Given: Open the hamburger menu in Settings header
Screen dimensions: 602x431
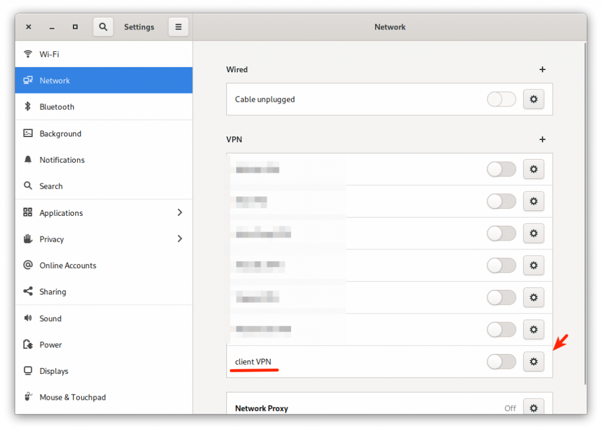Looking at the screenshot, I should 178,27.
